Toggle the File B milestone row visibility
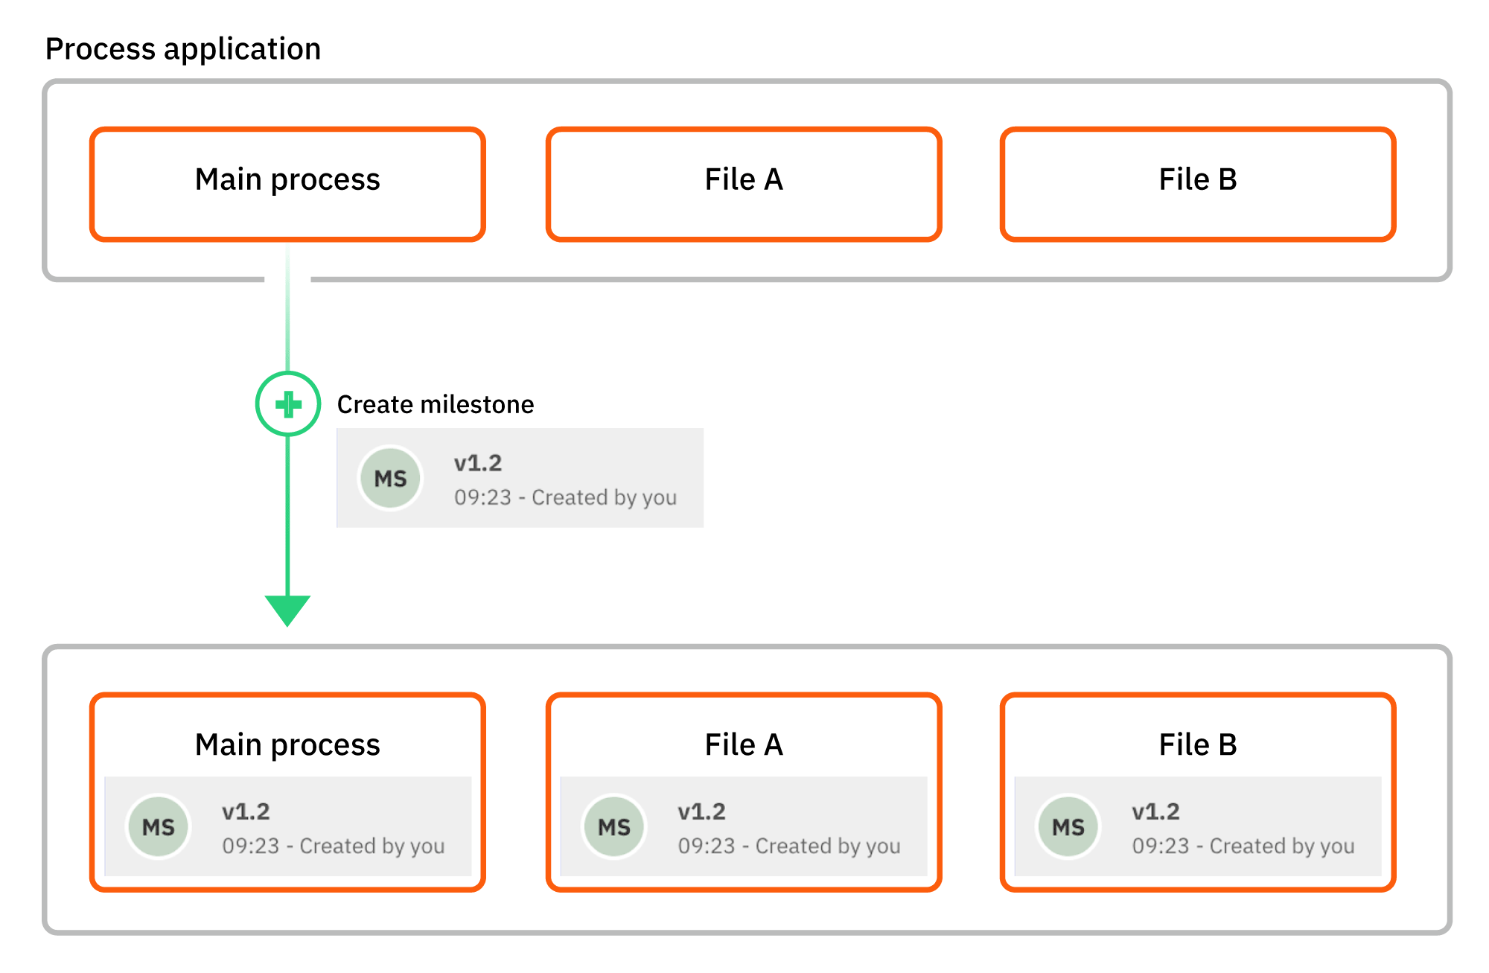Screen dimensions: 1489x973 [1199, 826]
